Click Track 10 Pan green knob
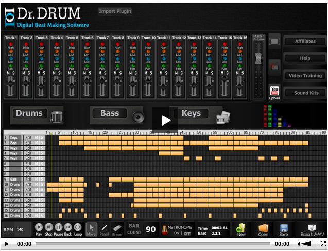The height and width of the screenshot is (251, 328). (x=148, y=66)
